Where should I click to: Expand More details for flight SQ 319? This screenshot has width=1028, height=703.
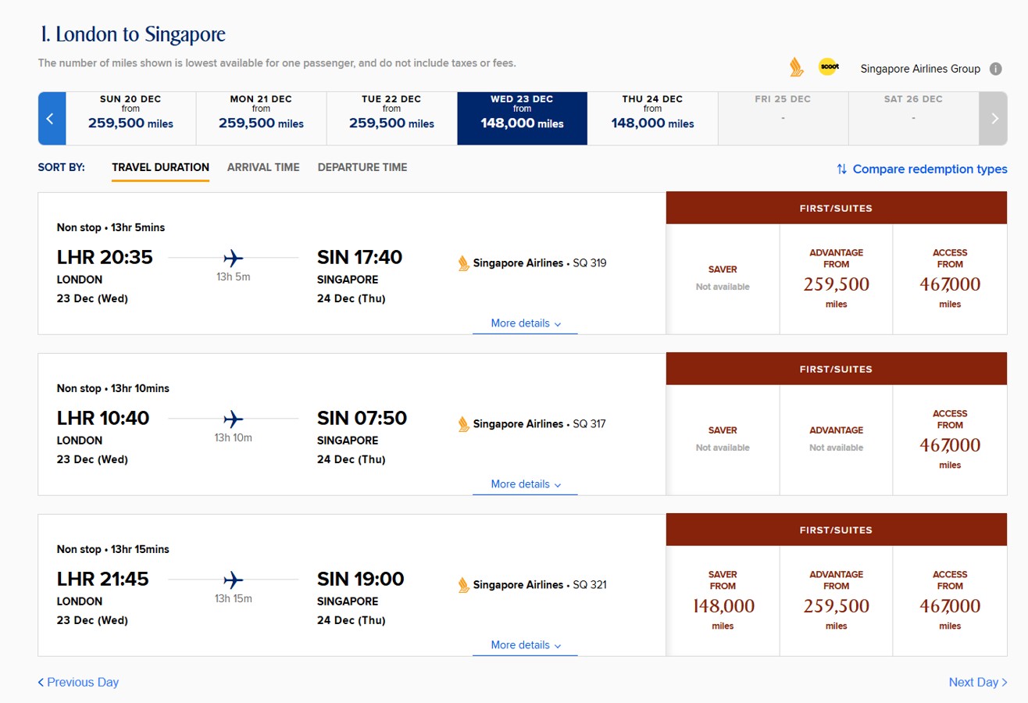point(526,323)
